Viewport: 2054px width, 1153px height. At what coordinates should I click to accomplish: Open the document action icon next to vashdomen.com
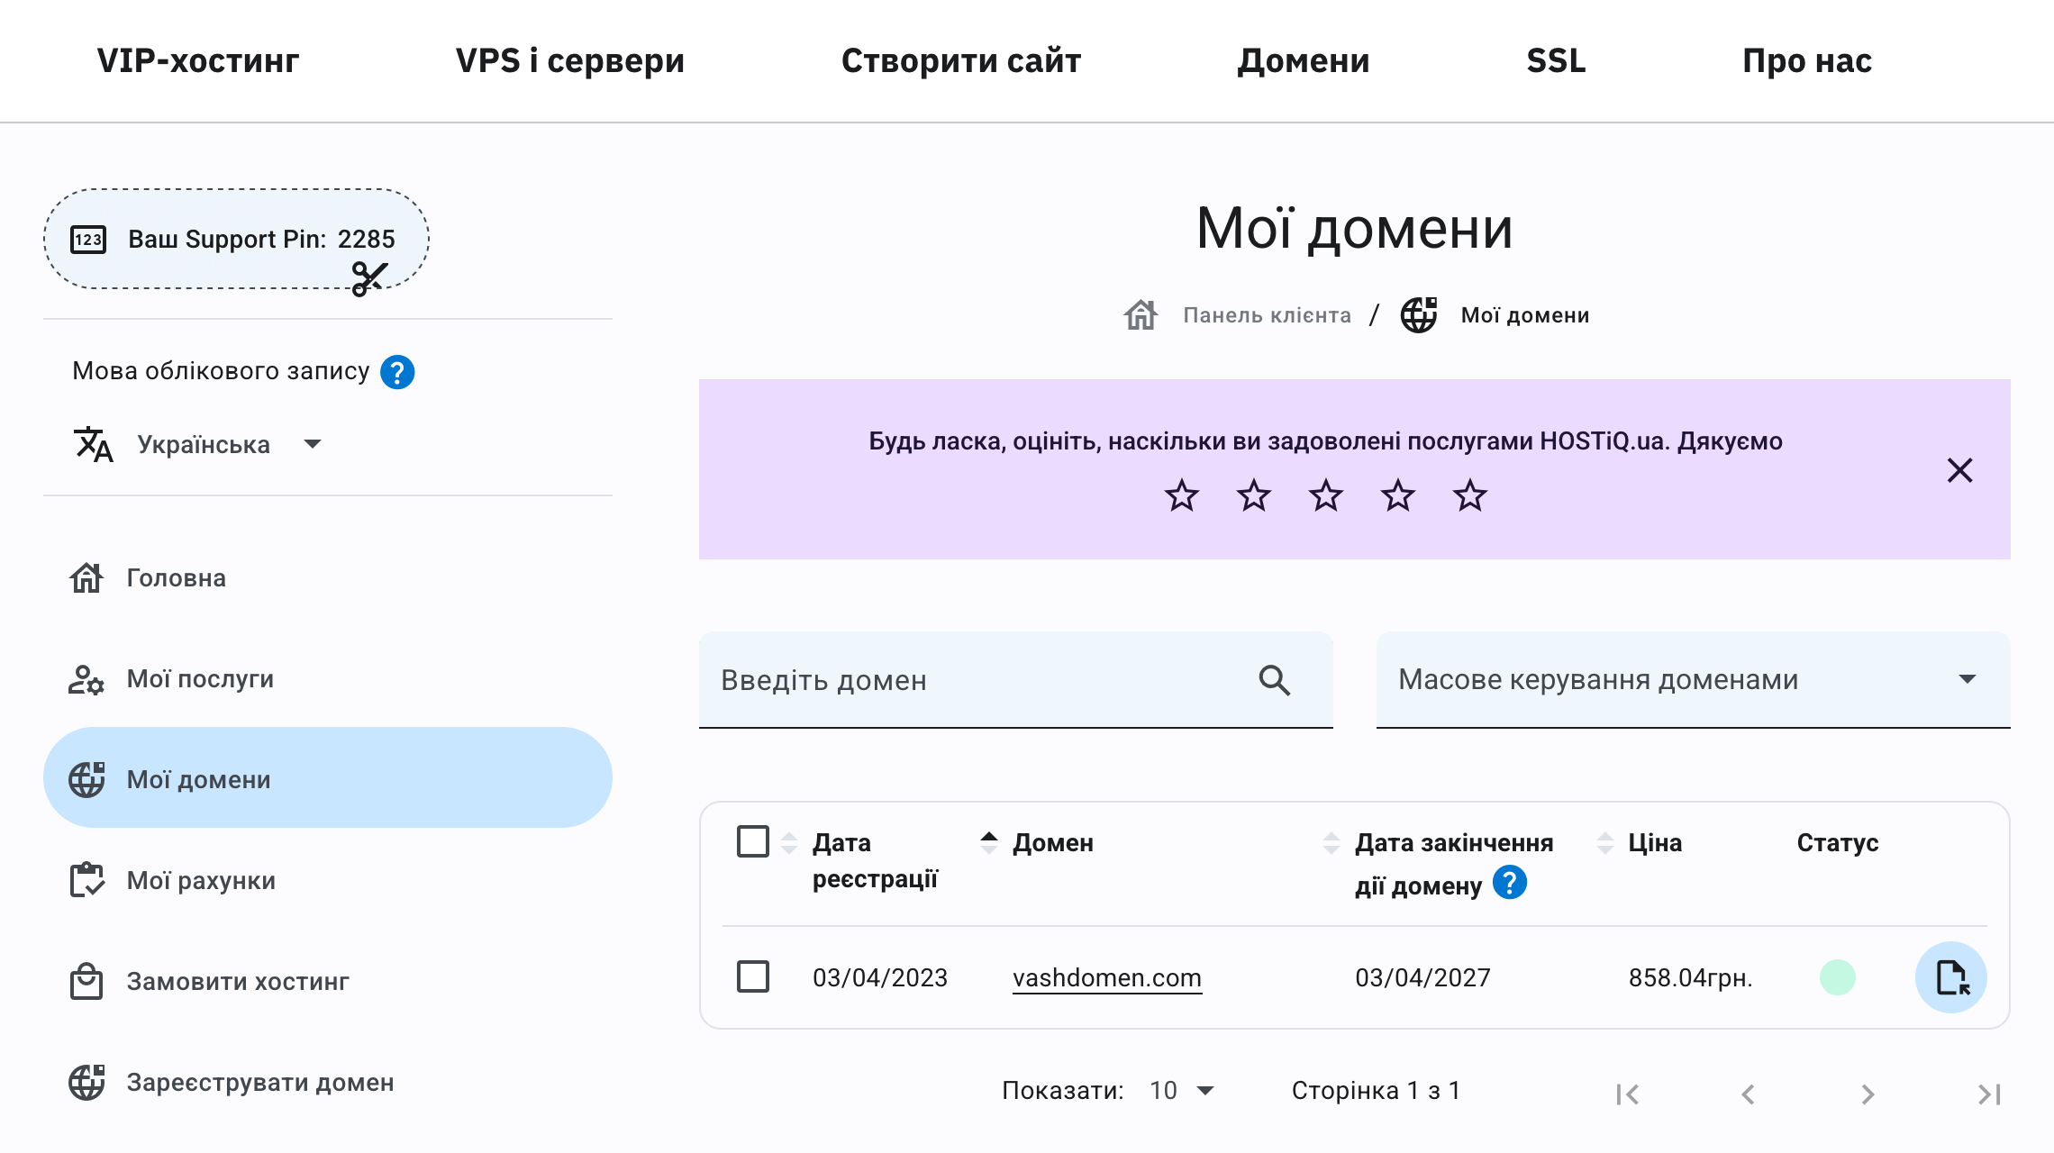pos(1950,976)
